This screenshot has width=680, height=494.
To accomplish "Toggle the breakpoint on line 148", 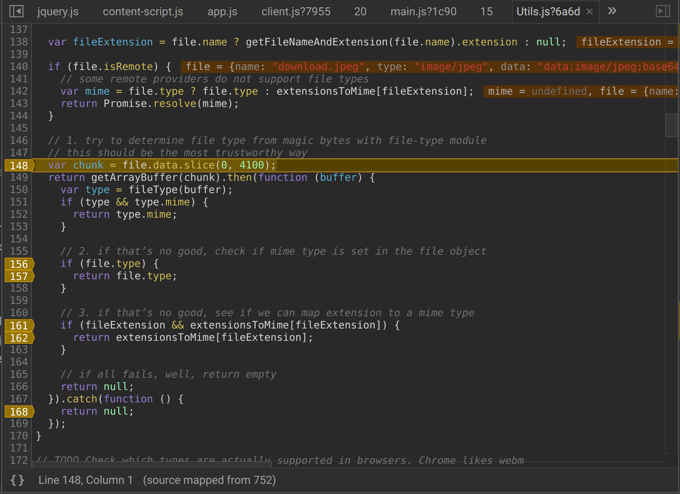I will point(19,166).
